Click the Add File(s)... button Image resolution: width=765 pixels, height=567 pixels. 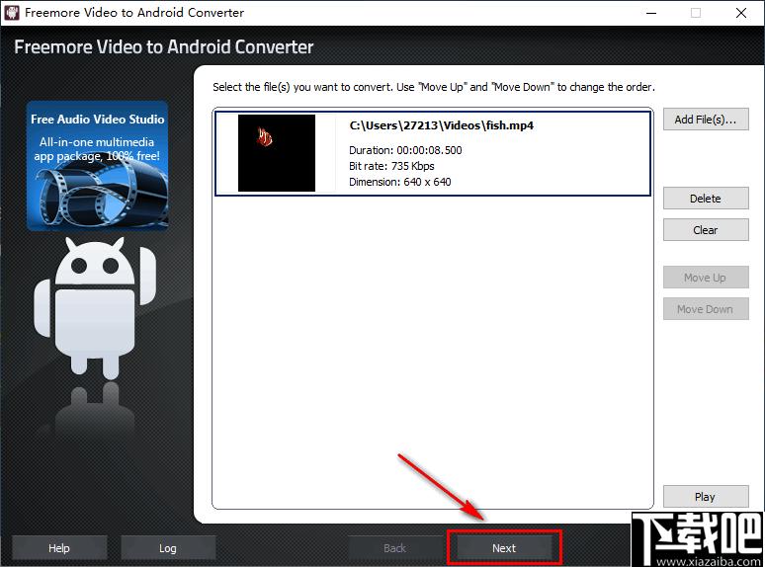(706, 120)
